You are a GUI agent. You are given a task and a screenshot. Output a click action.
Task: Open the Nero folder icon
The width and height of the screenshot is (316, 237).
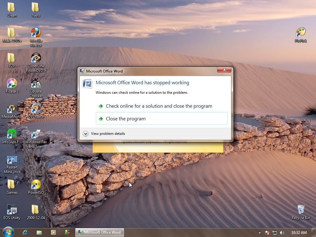click(x=36, y=10)
